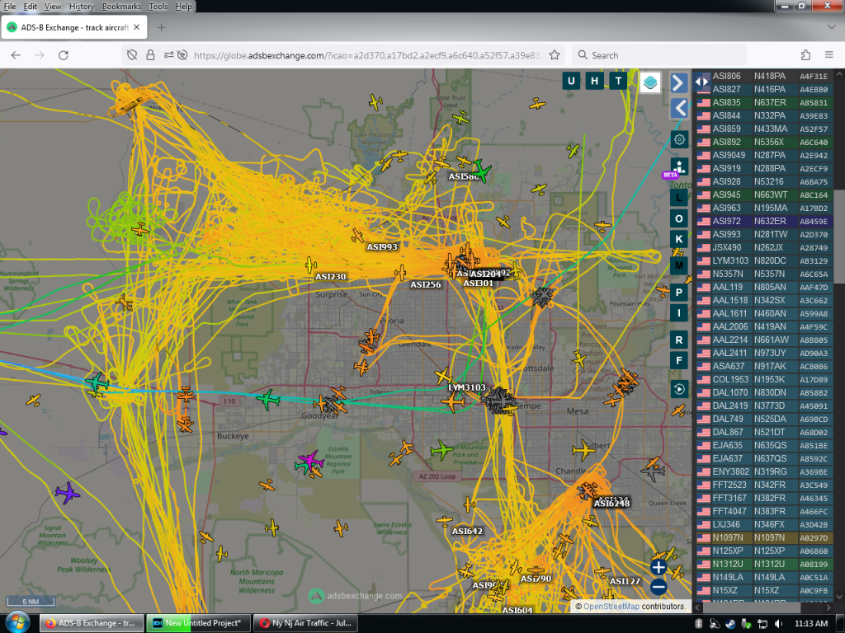This screenshot has width=845, height=633.
Task: Open the map settings gear icon
Action: 679,139
